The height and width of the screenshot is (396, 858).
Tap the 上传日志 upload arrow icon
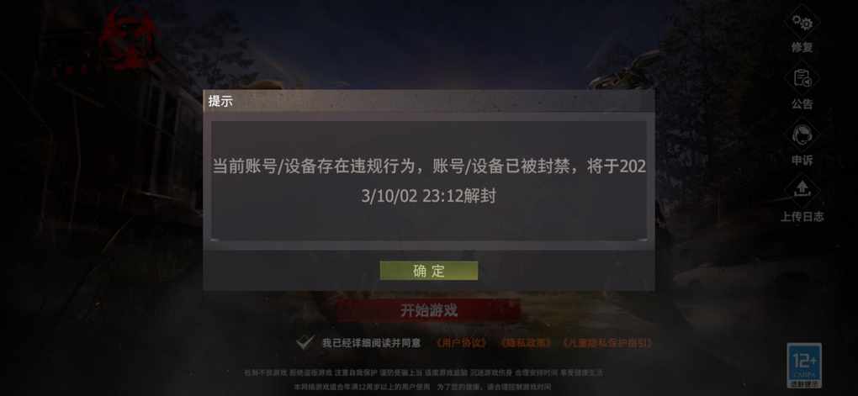pyautogui.click(x=802, y=190)
